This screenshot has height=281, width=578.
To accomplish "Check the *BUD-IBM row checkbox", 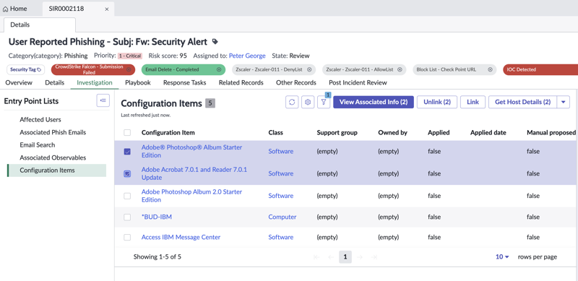I will point(127,217).
